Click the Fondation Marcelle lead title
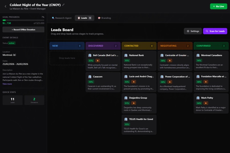 pos(214,76)
